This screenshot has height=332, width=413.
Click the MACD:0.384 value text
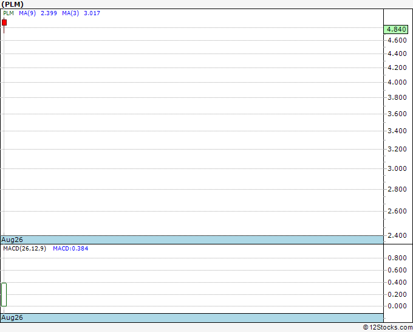click(70, 249)
